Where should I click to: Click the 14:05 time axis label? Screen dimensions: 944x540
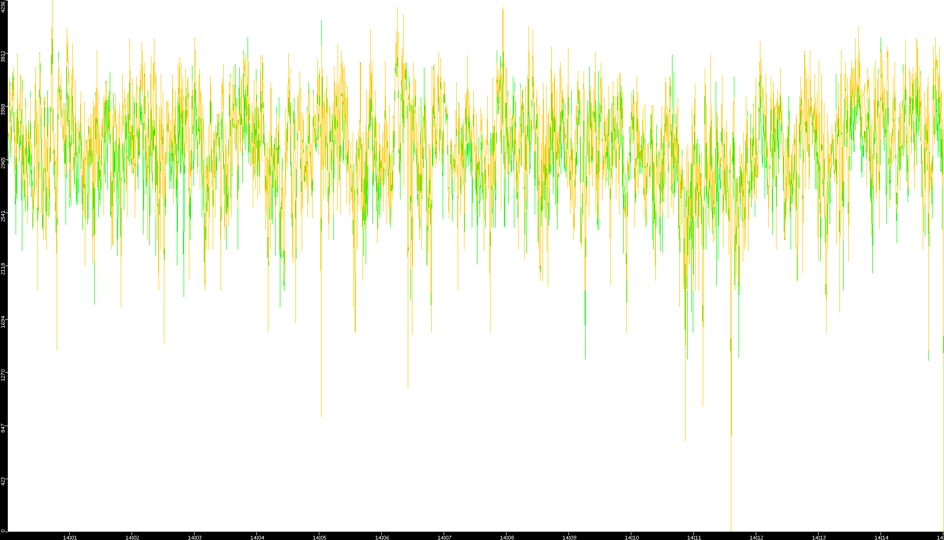click(319, 537)
